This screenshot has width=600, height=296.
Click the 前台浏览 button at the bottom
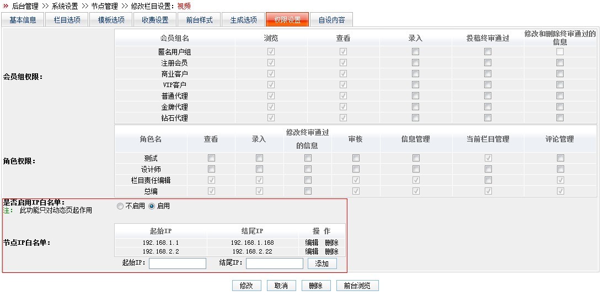click(357, 286)
